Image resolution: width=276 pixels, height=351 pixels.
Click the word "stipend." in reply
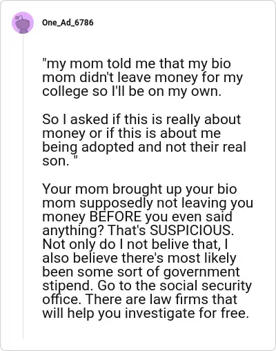click(x=68, y=286)
